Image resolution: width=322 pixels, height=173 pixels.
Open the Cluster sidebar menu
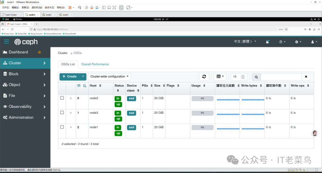25,63
